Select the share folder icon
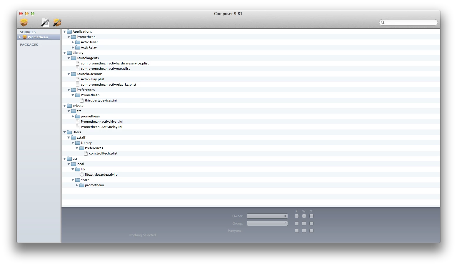The height and width of the screenshot is (266, 457). (x=78, y=180)
